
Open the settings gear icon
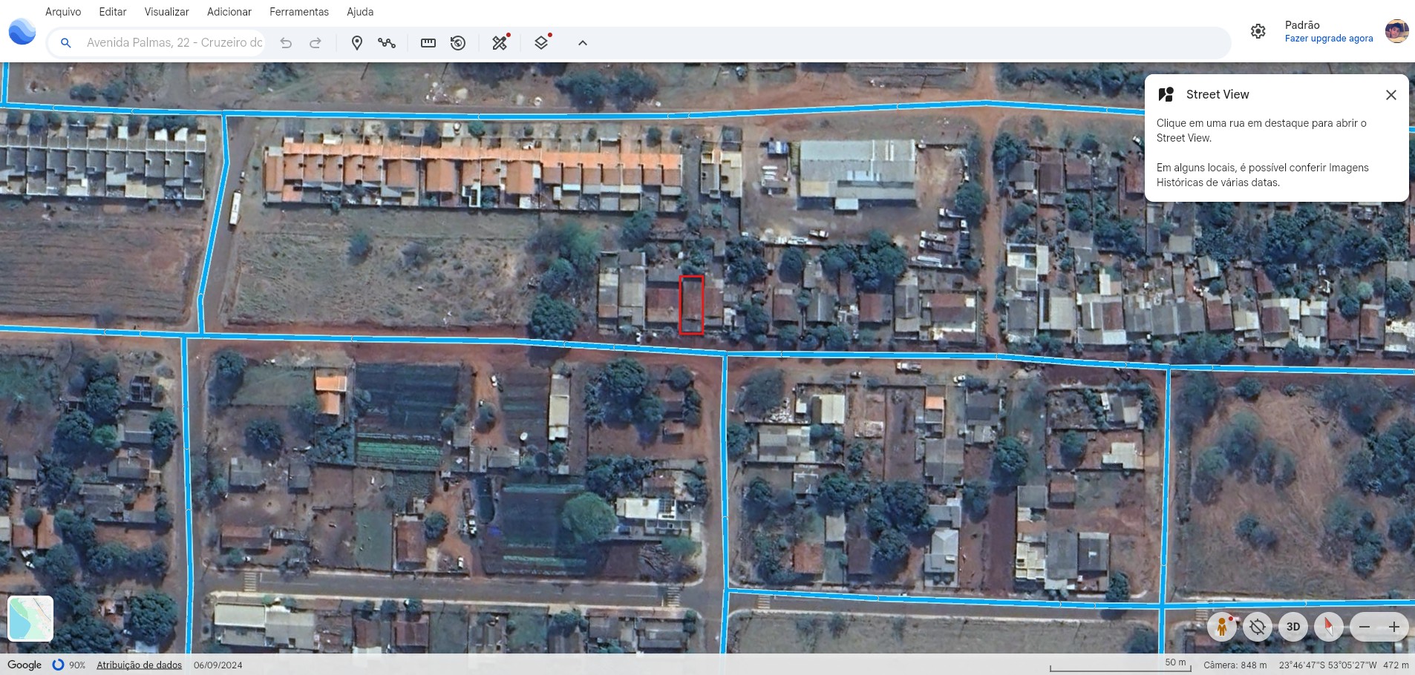tap(1258, 31)
